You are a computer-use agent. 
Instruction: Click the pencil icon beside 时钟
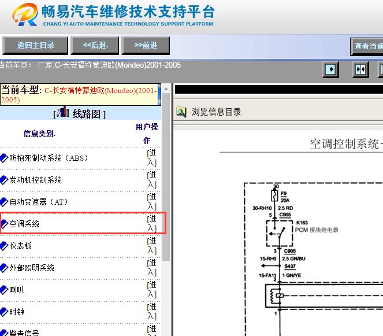coord(4,312)
